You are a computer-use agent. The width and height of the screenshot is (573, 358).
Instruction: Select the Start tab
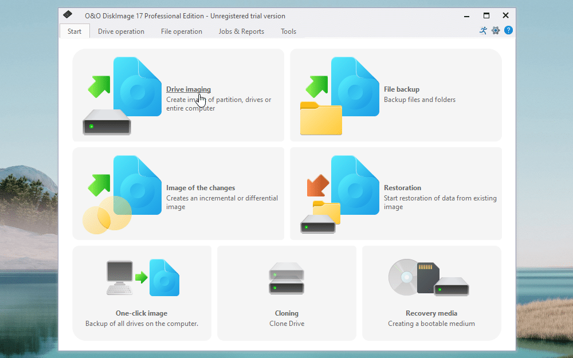pyautogui.click(x=74, y=32)
